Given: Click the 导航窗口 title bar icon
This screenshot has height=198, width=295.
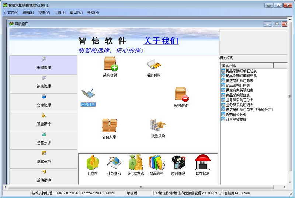Looking at the screenshot, I should tap(11, 24).
